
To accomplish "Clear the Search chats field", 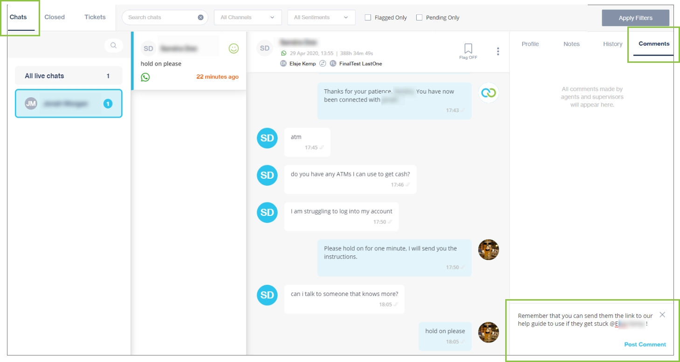I will click(x=200, y=18).
